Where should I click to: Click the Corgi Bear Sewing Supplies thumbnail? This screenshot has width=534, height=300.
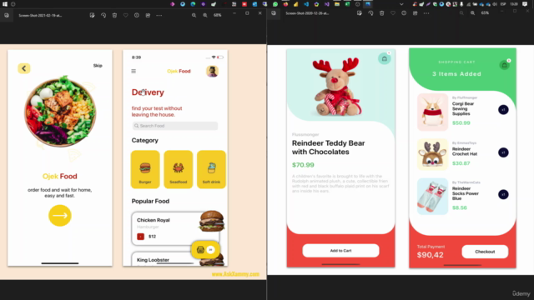432,112
